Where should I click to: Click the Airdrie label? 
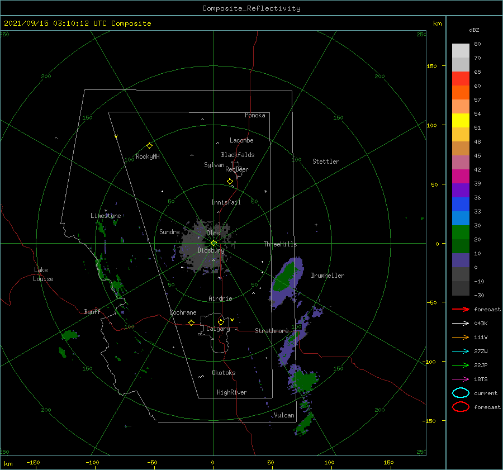220,298
